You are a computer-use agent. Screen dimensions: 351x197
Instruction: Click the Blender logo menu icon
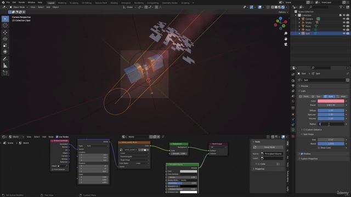(x=3, y=2)
